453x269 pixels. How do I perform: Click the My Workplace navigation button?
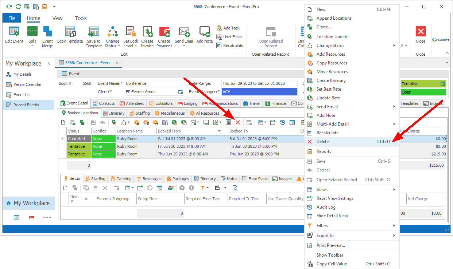[28, 203]
